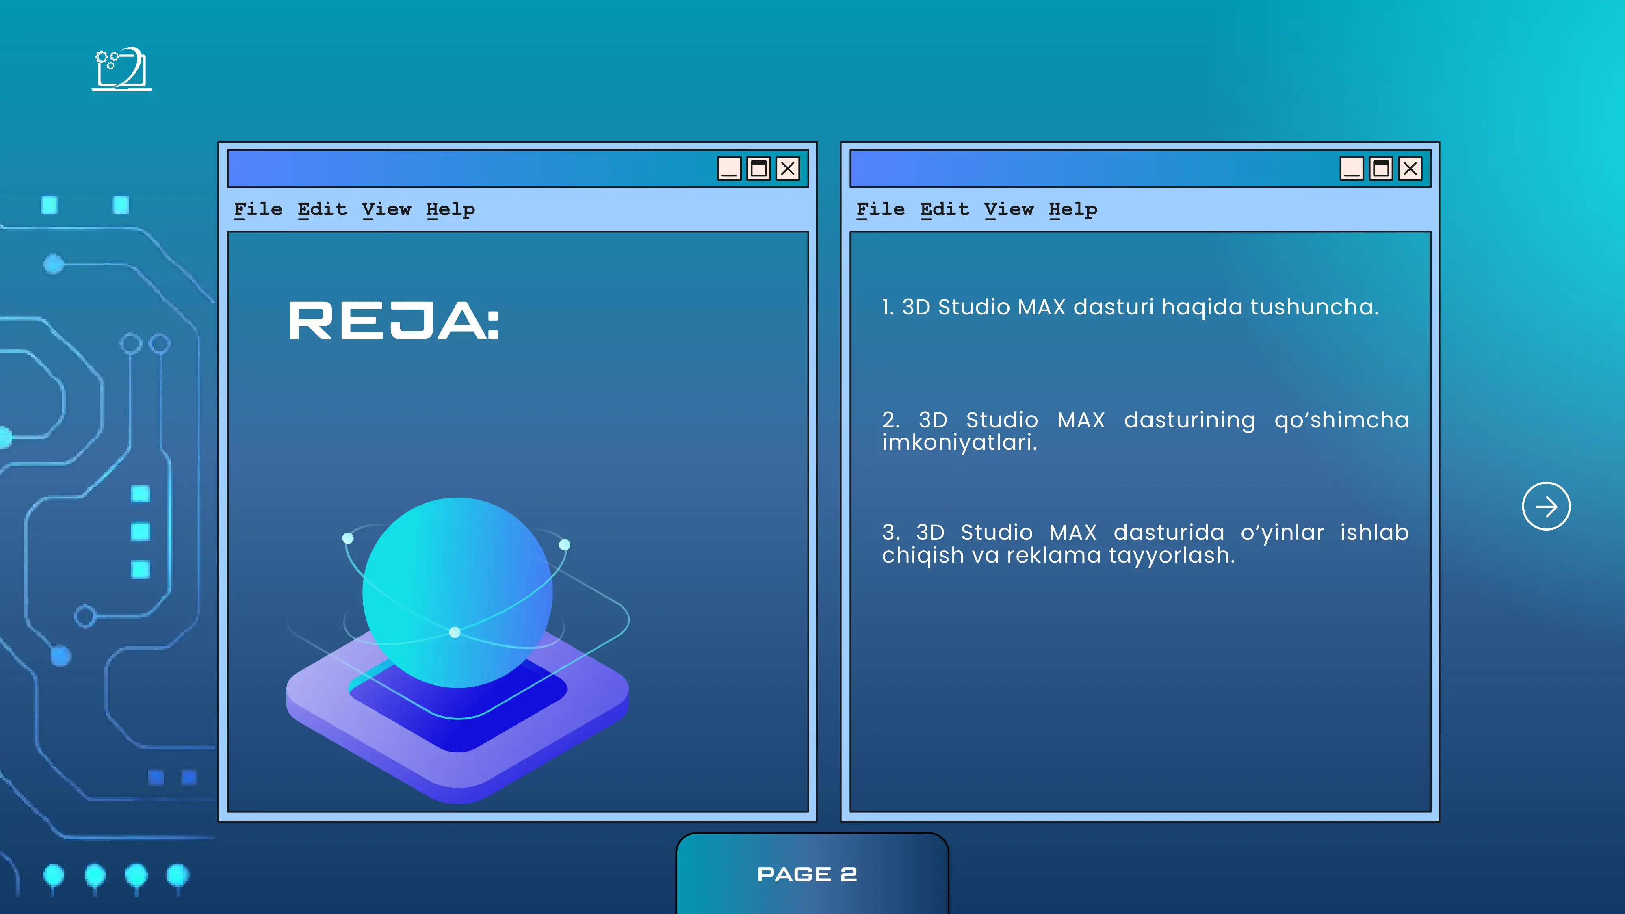Minimize the right list window

[x=1352, y=169]
